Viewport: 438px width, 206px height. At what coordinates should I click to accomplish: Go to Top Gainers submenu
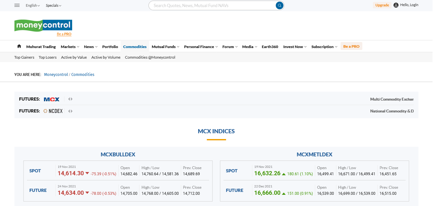tap(24, 57)
